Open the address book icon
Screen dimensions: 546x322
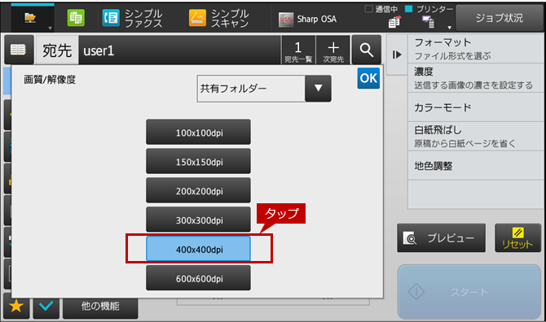19,50
